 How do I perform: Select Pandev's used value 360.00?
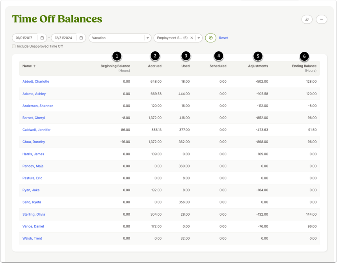coord(184,166)
